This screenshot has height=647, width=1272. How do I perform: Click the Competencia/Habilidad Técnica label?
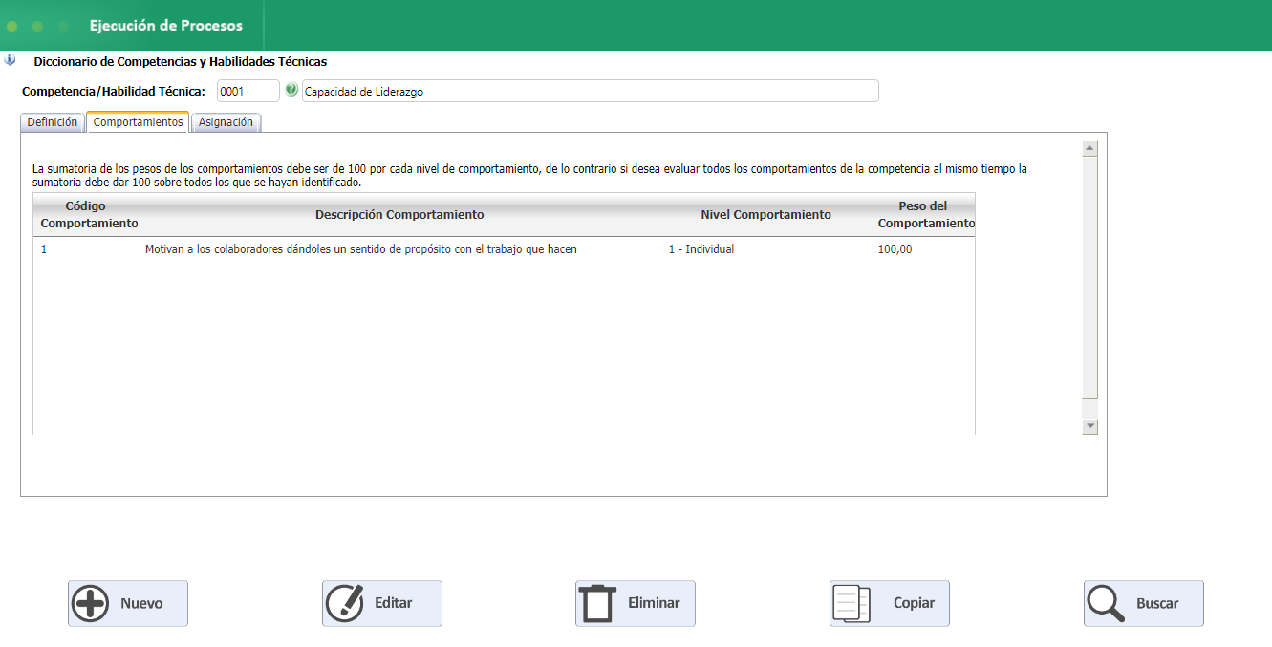(114, 92)
